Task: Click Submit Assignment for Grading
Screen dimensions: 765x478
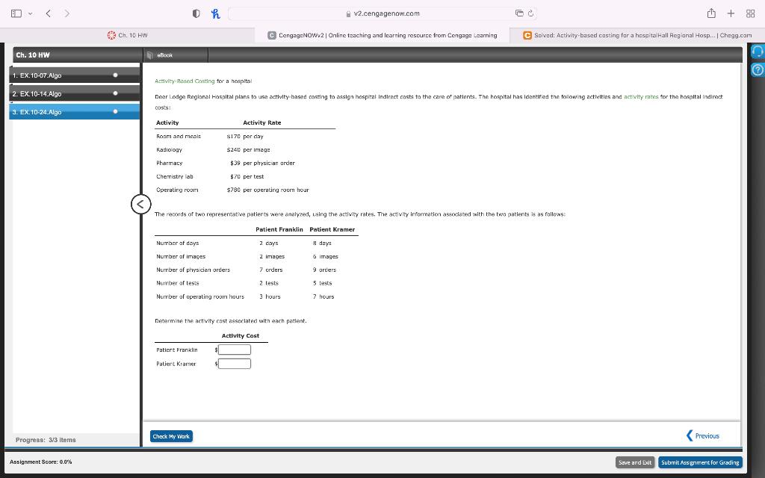Action: click(700, 462)
